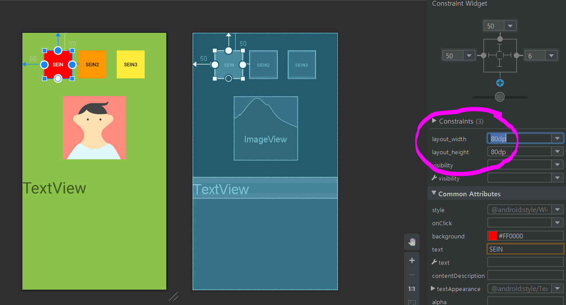Open layout_width dropdown arrow

(557, 138)
